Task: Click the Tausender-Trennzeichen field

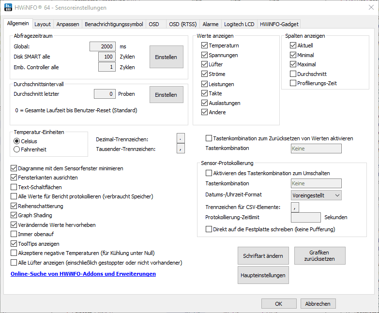Action: (181, 149)
